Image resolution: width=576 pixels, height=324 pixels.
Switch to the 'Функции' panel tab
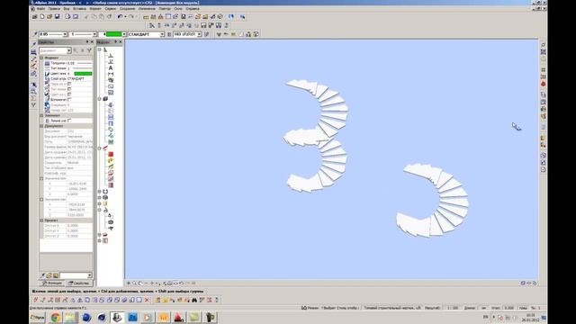(x=52, y=283)
